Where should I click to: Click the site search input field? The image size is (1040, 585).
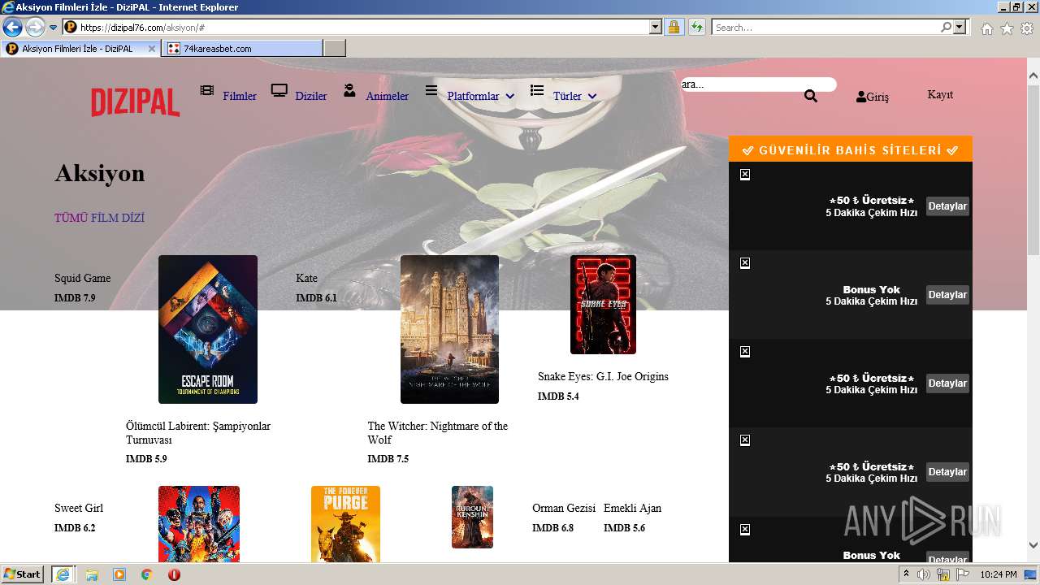758,84
